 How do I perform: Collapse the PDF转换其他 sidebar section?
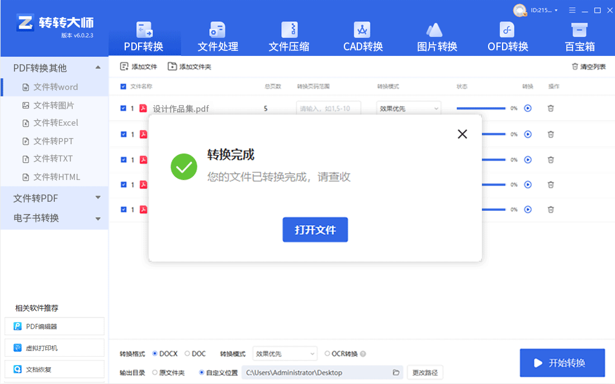97,67
